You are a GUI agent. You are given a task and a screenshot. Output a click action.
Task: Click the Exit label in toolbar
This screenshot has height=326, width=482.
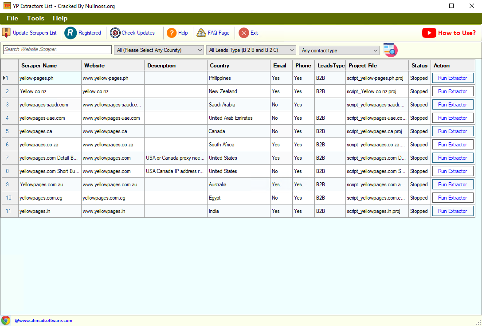[x=254, y=33]
